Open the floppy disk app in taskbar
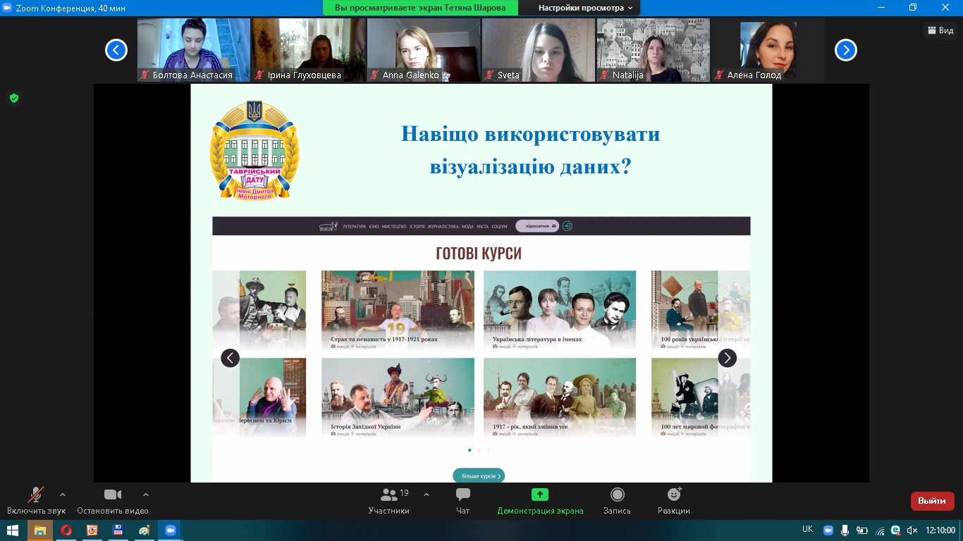 [118, 530]
